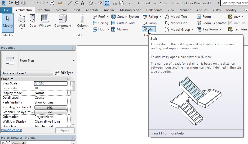Click Edit for Graphic Display Options
Screen dimensions: 248x144
tap(51, 112)
